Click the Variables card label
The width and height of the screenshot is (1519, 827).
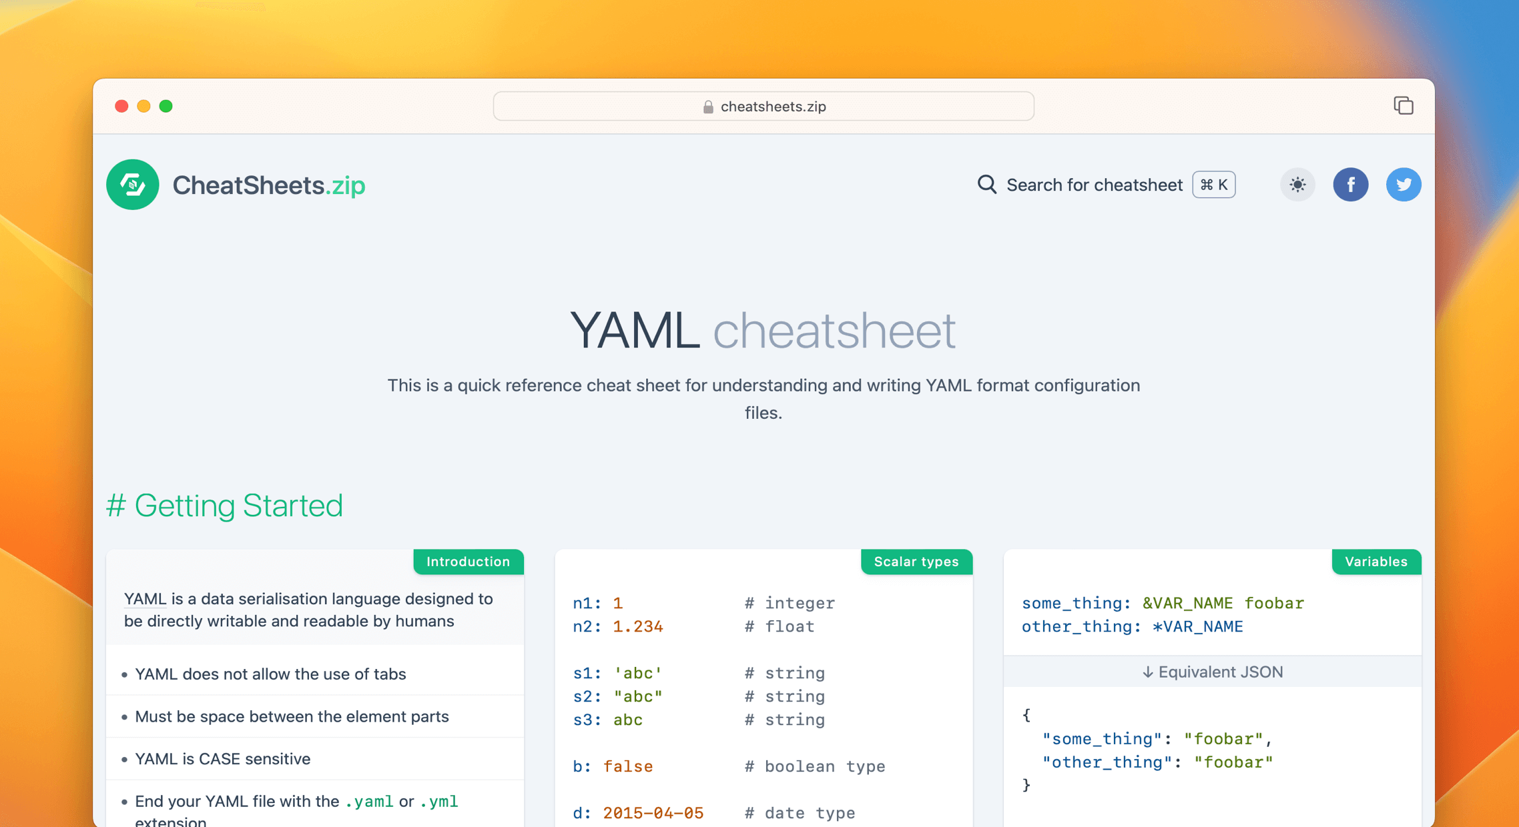click(1376, 562)
